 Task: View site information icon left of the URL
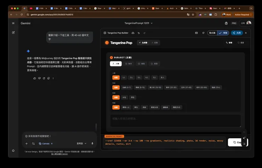pyautogui.click(x=28, y=15)
